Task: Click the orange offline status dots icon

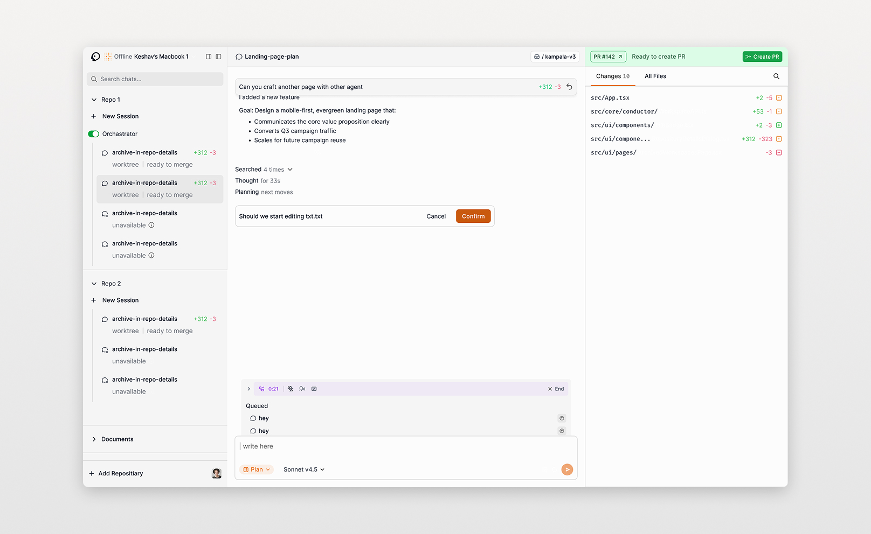Action: (x=108, y=57)
